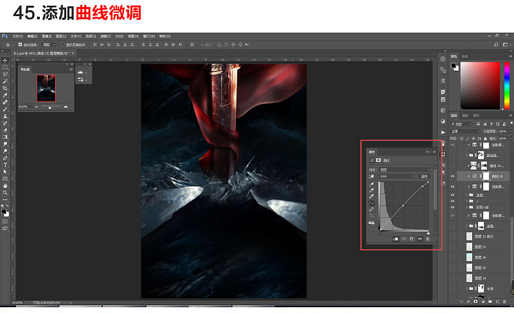This screenshot has height=313, width=514.
Task: Click the Navigator zoom slider
Action: (x=51, y=107)
